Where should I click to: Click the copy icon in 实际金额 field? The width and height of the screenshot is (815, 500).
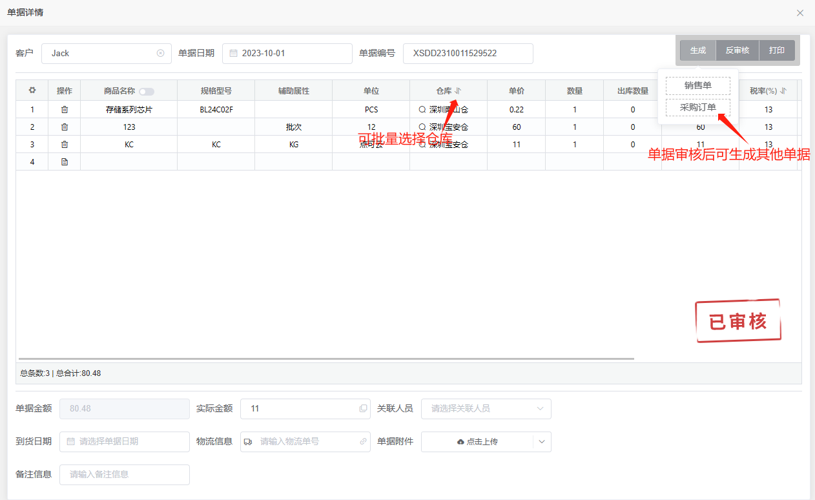[x=363, y=409]
